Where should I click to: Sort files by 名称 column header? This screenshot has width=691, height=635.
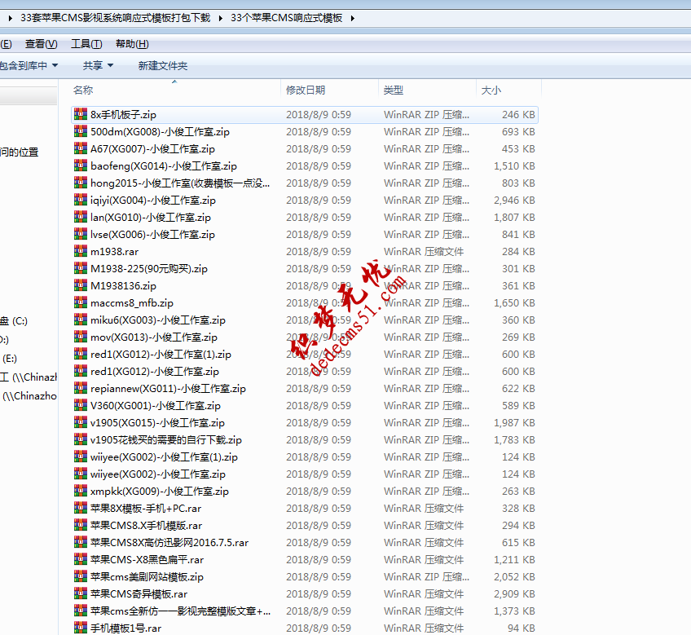click(x=83, y=90)
